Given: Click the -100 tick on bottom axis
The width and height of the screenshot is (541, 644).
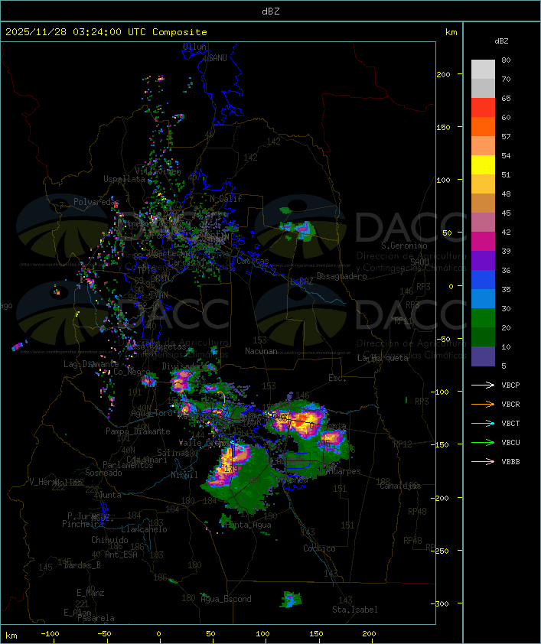Looking at the screenshot, I should pos(50,634).
